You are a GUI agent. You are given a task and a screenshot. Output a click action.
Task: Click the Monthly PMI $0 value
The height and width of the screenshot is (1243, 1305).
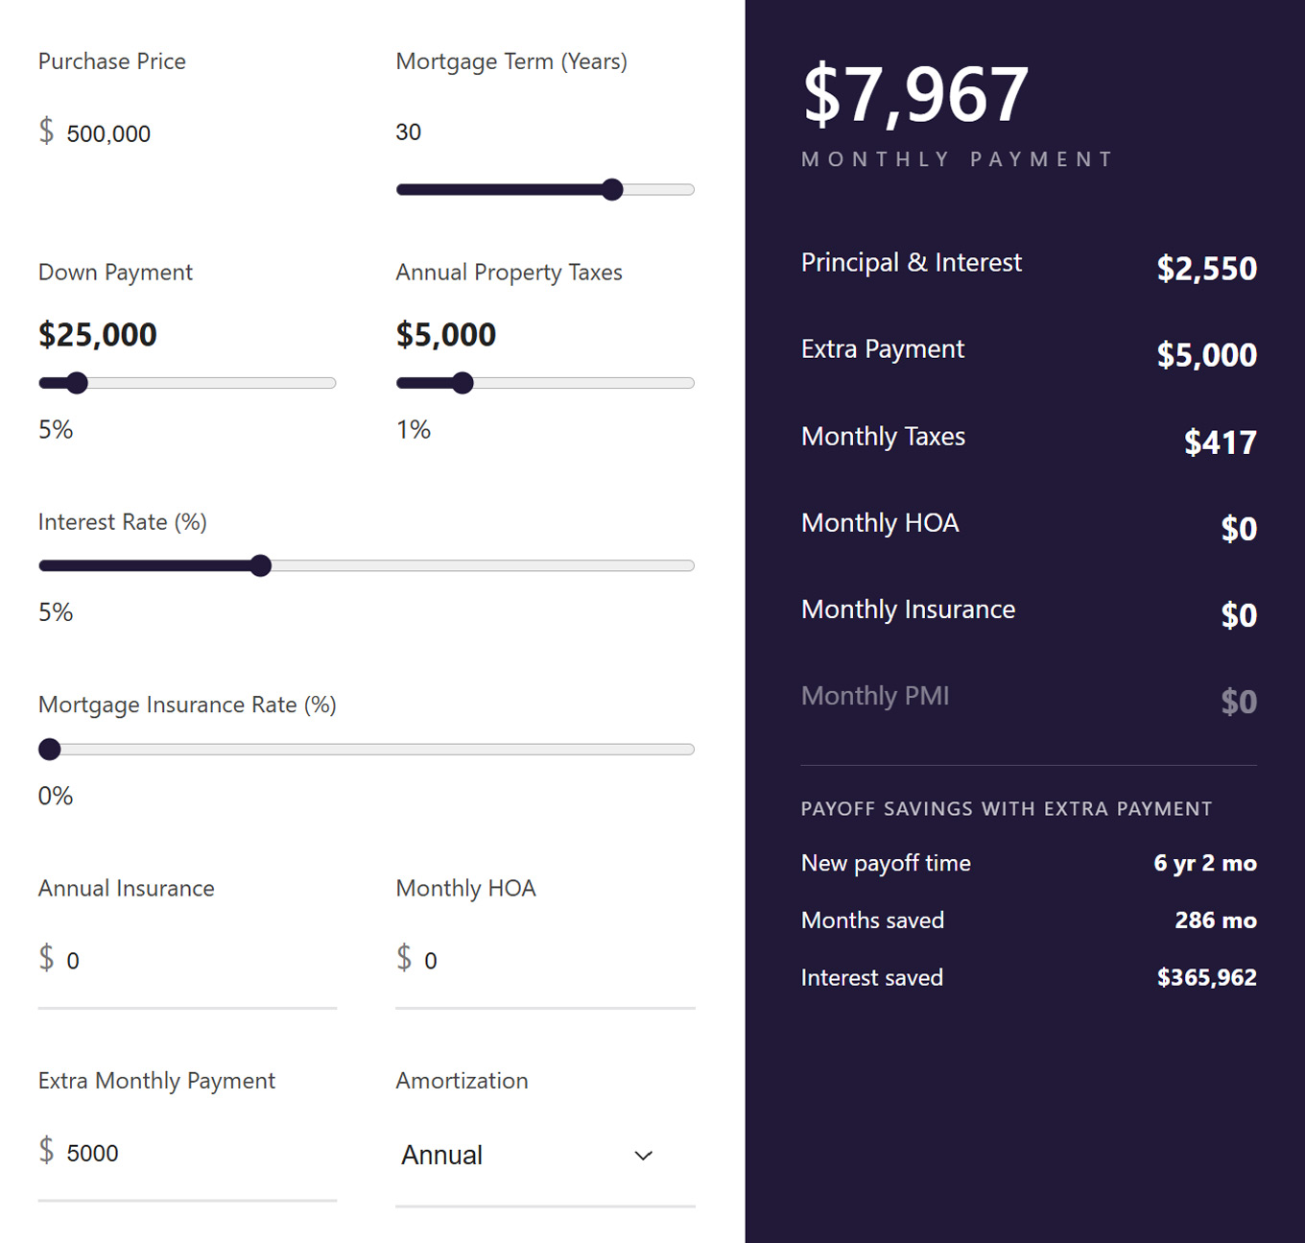(x=1239, y=702)
